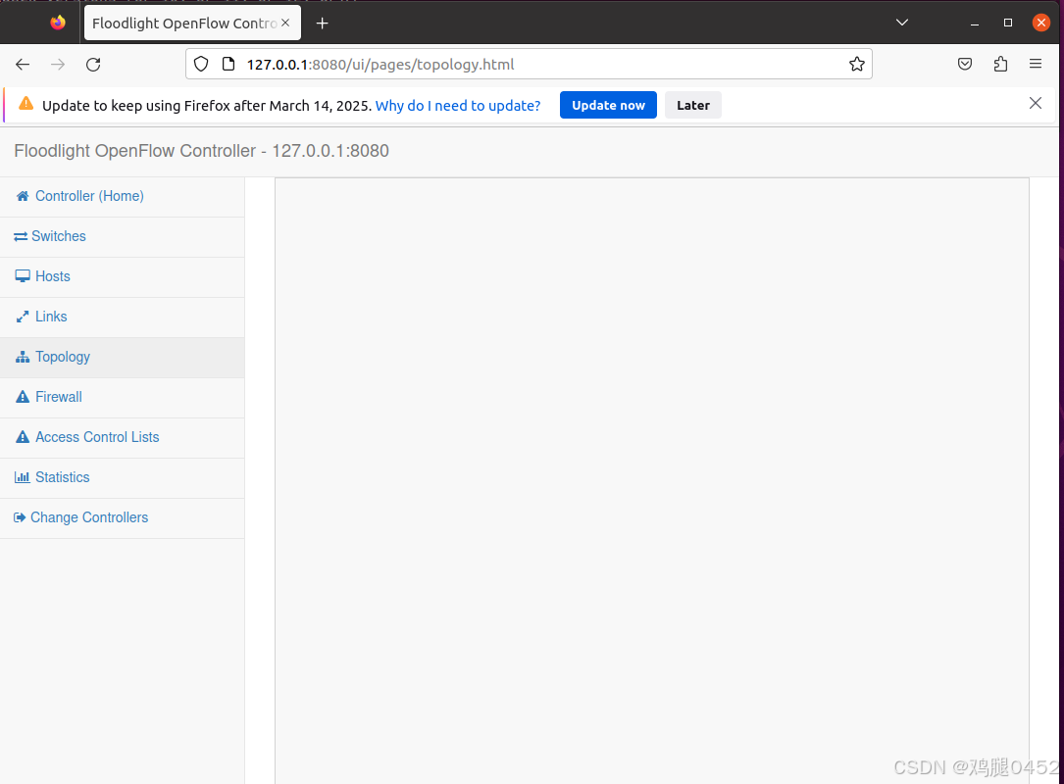Open the 'Why do I need to update?' link

[x=458, y=105]
